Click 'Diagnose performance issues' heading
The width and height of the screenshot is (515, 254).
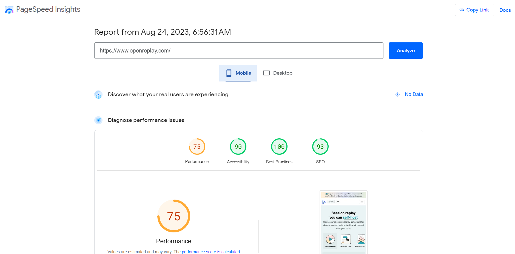click(x=146, y=120)
